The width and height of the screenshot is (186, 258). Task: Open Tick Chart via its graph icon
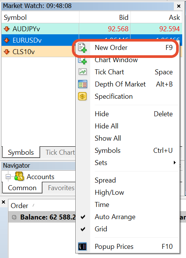tap(83, 72)
